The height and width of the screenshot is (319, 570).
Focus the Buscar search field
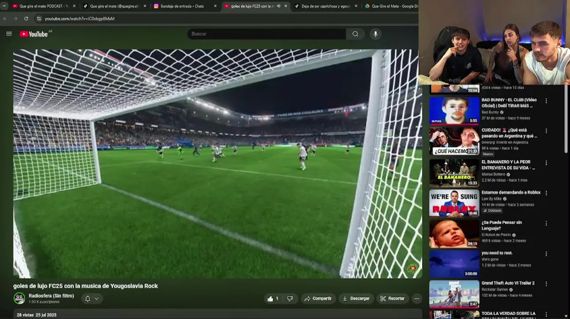(267, 34)
